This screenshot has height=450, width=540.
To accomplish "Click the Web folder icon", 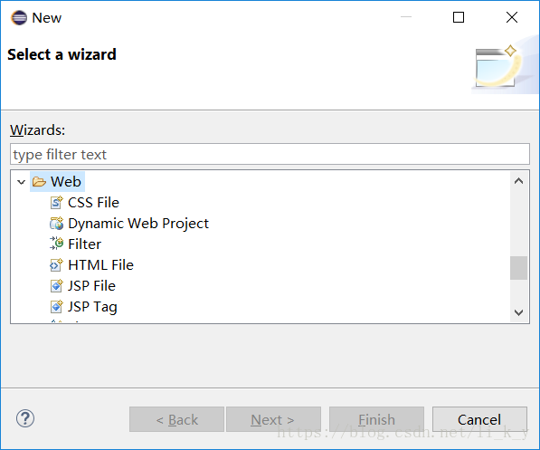I will point(39,181).
